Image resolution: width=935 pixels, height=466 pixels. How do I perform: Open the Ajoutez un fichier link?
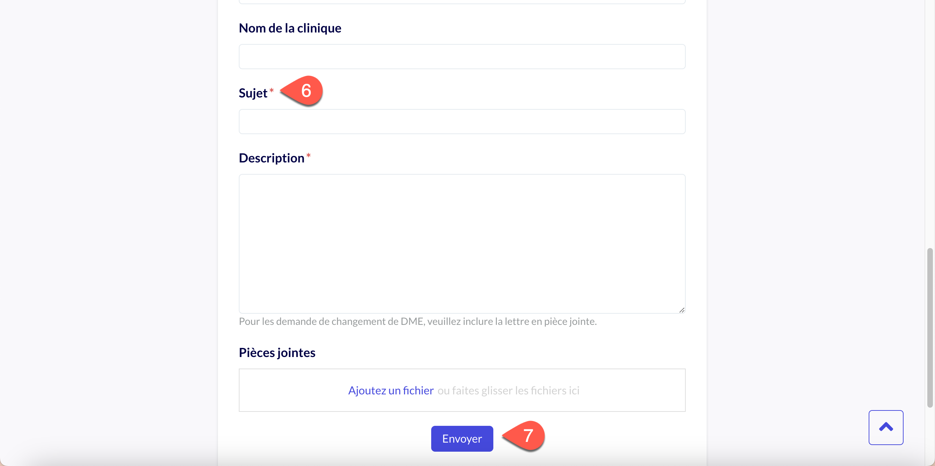(x=391, y=390)
